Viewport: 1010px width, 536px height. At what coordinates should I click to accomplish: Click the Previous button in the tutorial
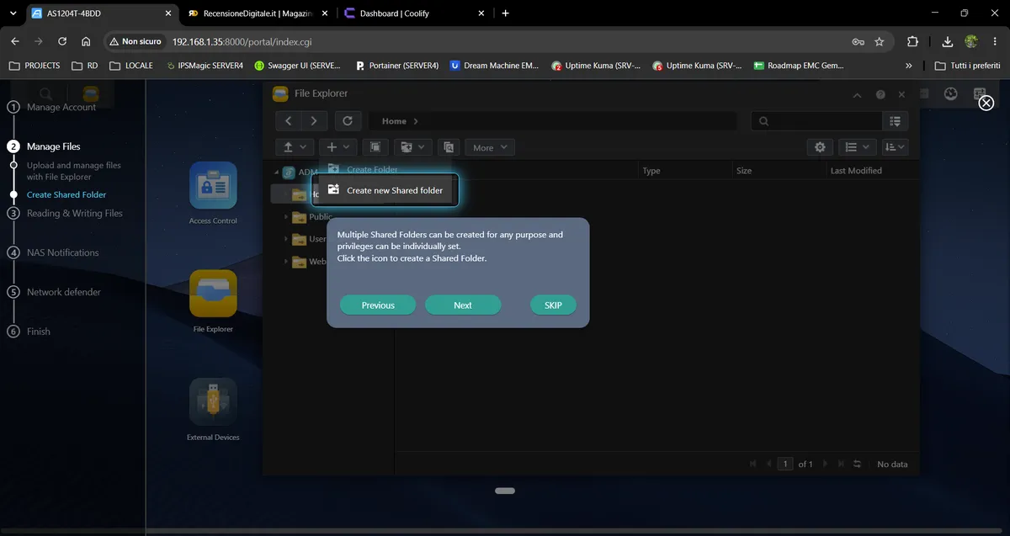coord(378,305)
